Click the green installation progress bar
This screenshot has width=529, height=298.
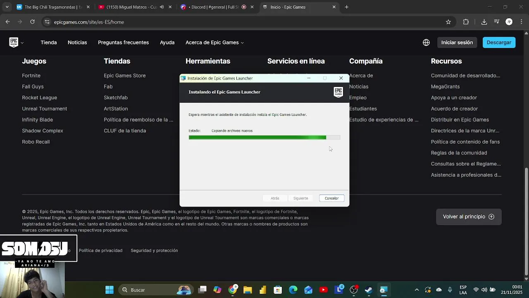264,137
